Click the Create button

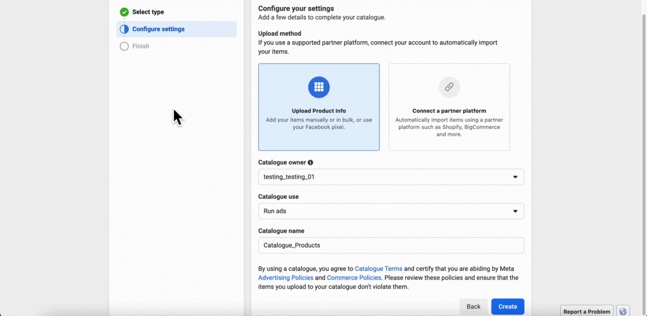tap(508, 306)
